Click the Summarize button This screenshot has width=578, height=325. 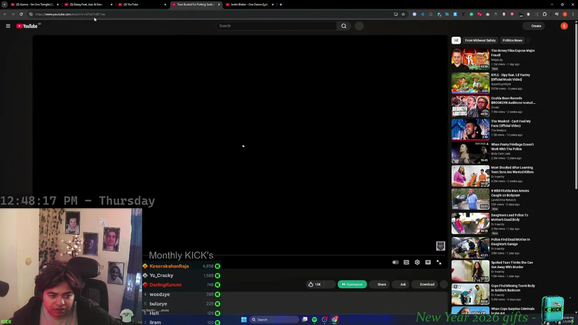pyautogui.click(x=352, y=284)
